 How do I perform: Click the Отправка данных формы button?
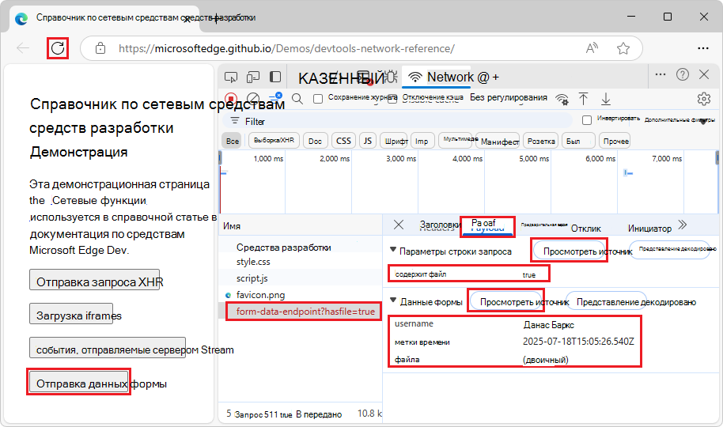click(79, 381)
